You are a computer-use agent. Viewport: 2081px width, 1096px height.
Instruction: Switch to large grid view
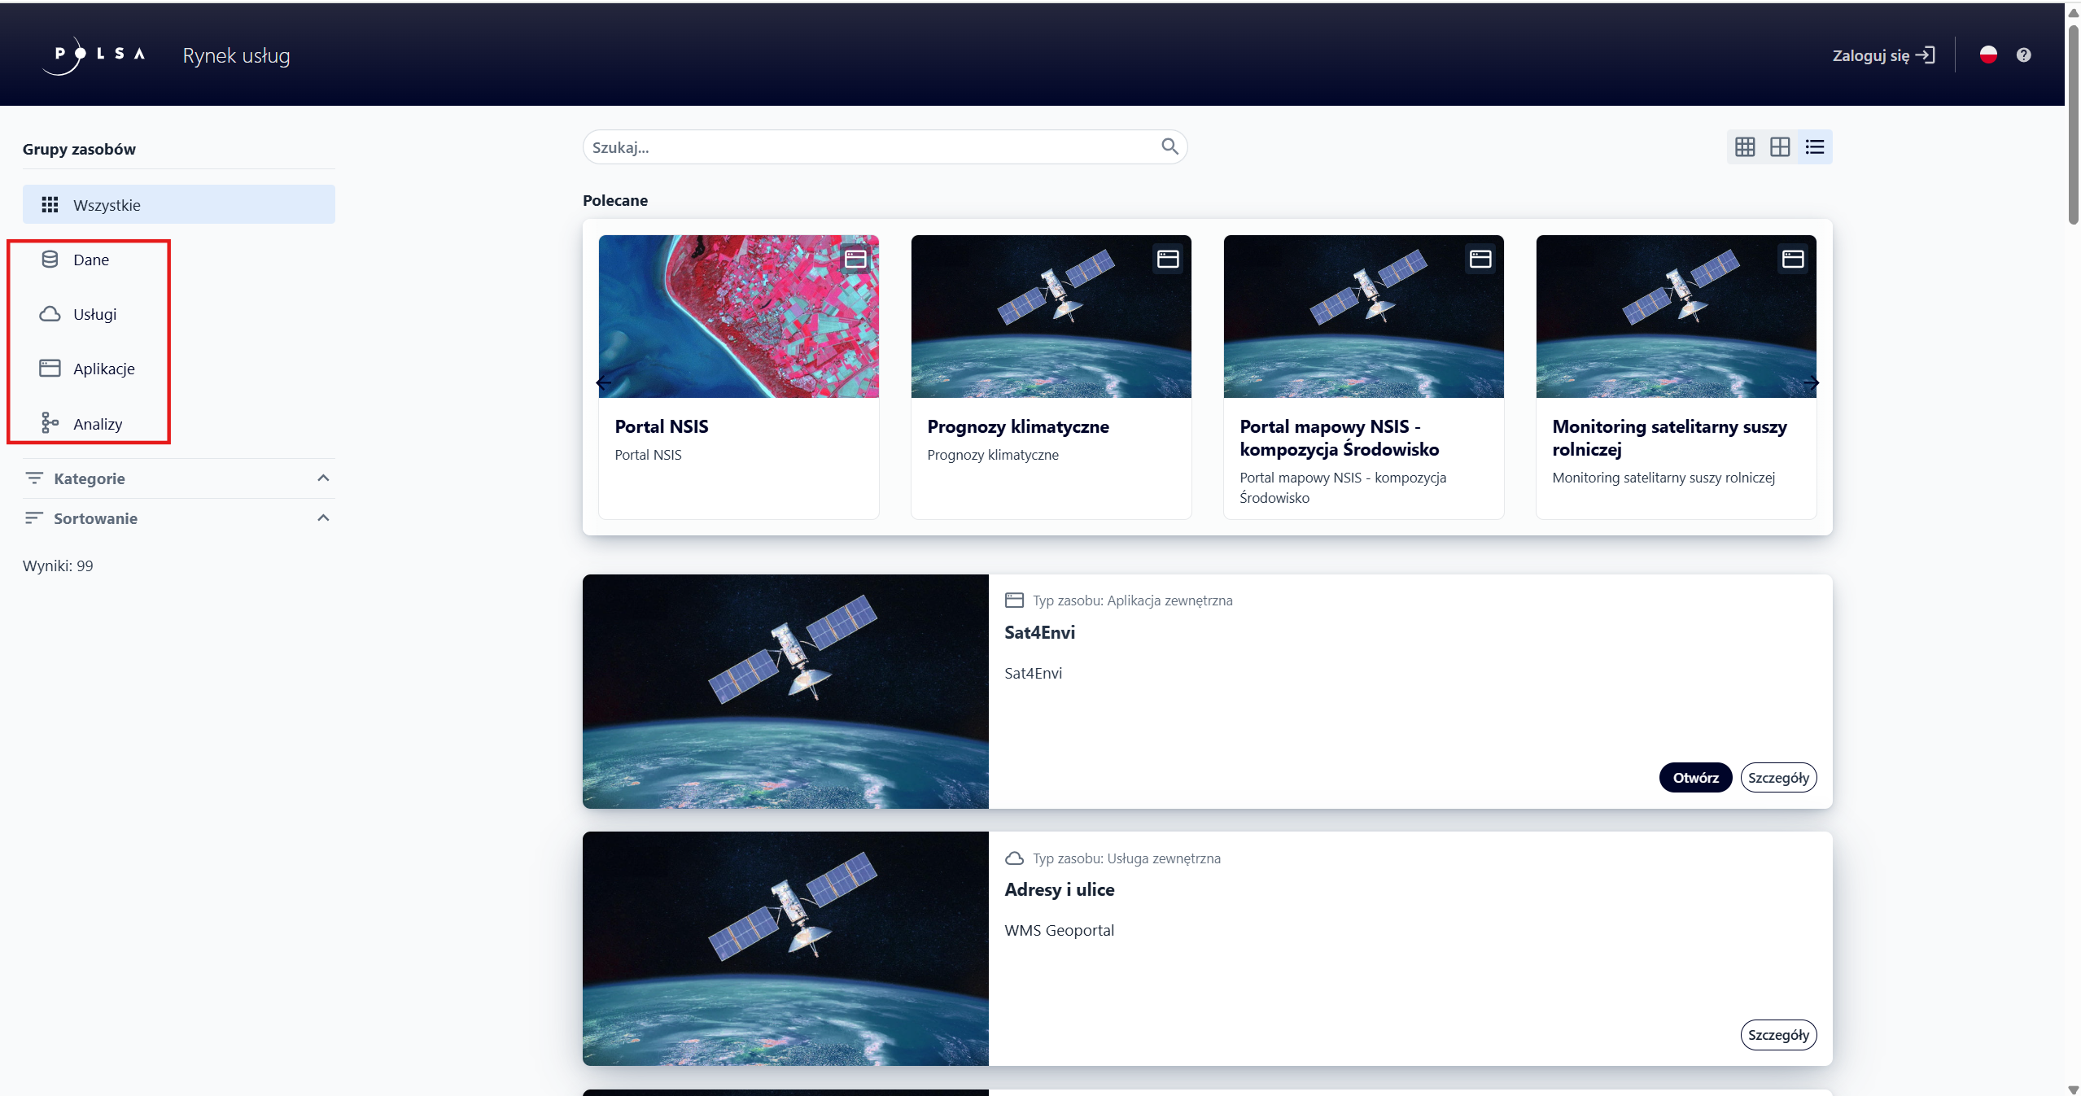(x=1780, y=147)
